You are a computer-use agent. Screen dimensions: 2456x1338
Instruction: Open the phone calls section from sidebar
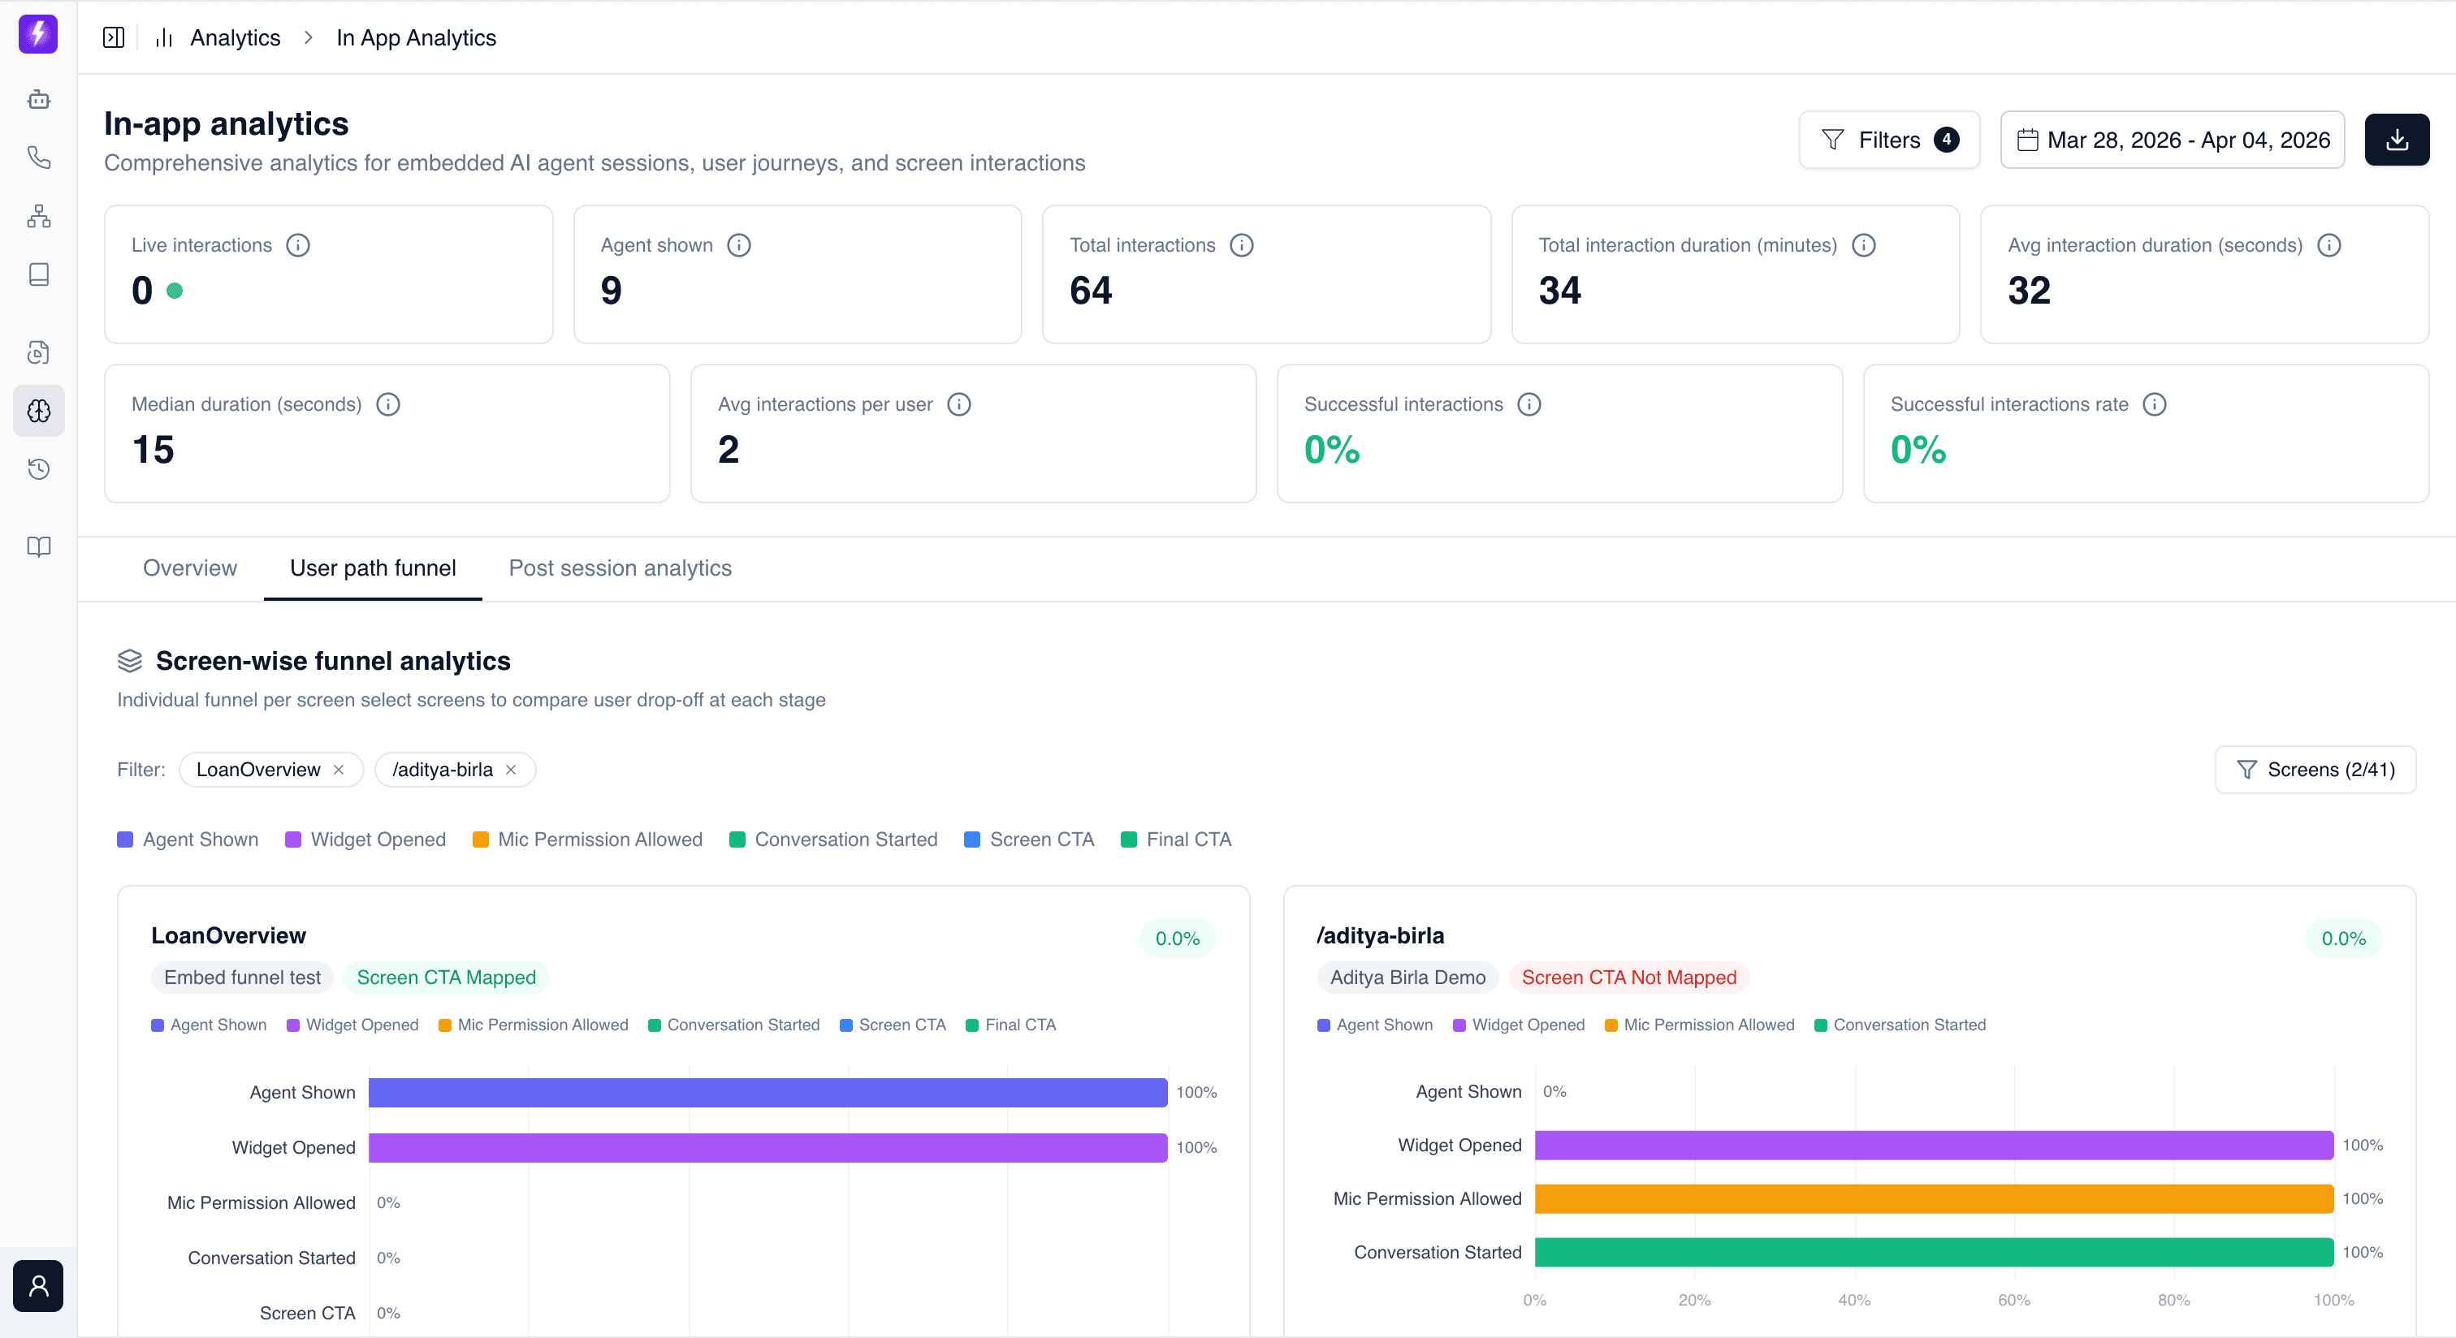click(38, 158)
